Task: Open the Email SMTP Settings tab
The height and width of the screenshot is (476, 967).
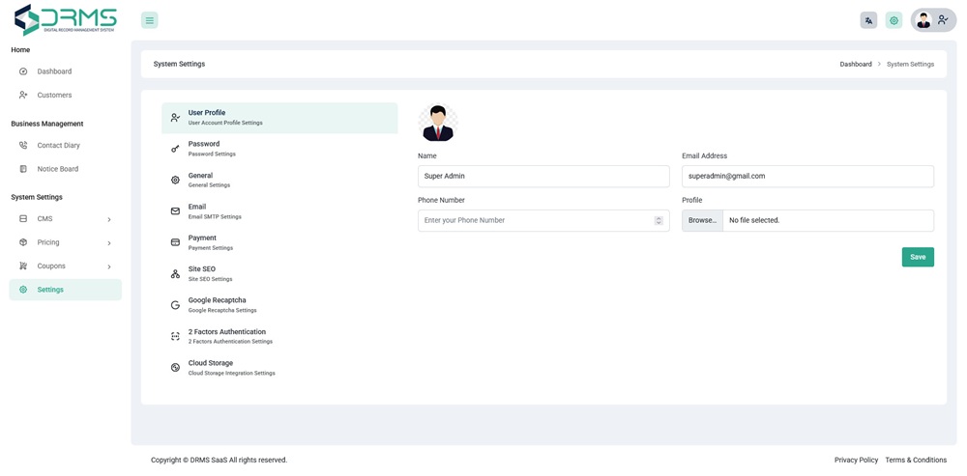Action: coord(215,211)
